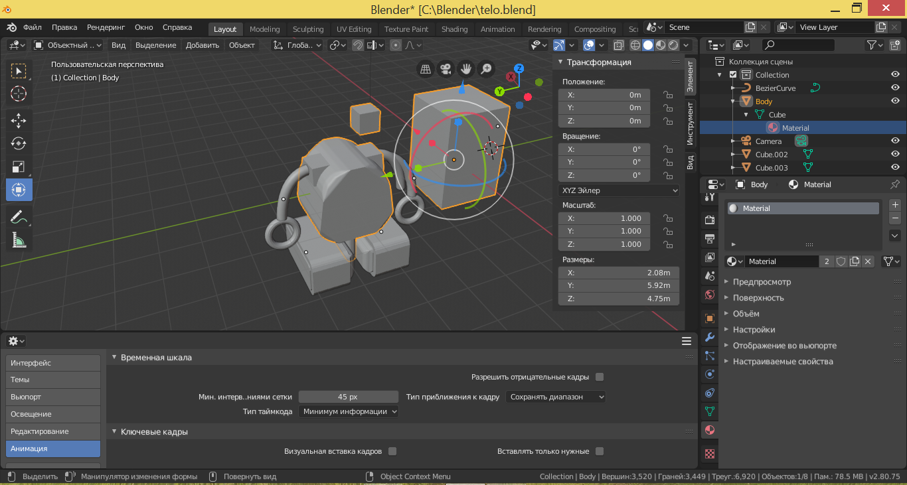Click the pan hand navigation button
This screenshot has height=485, width=907.
[467, 68]
